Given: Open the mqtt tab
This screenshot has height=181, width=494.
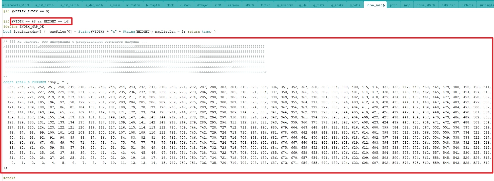Looking at the screenshot, I should pos(407,5).
